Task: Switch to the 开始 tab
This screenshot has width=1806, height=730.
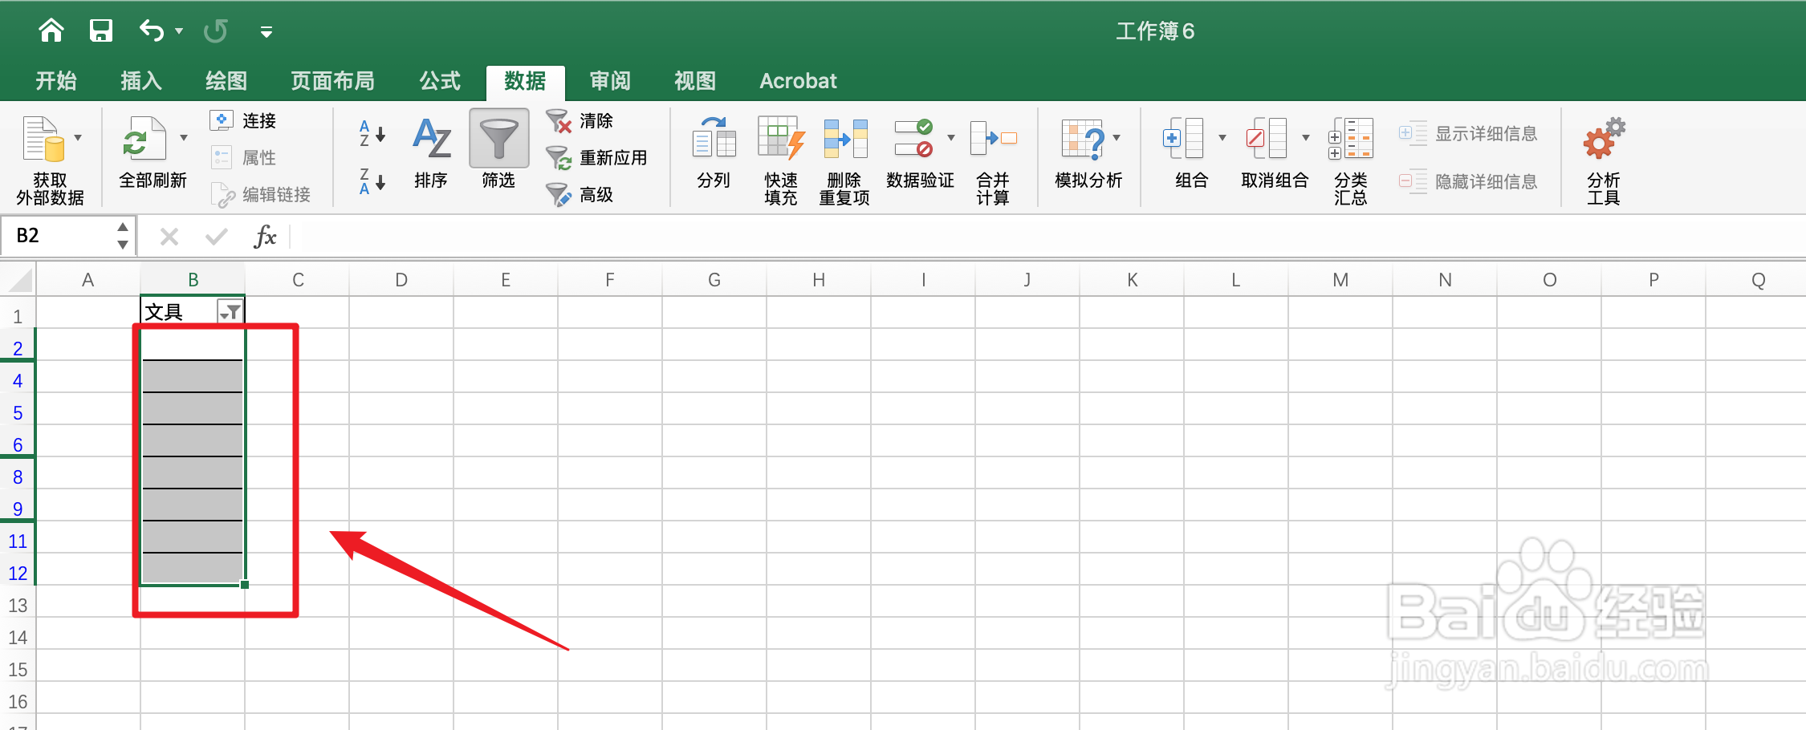Action: (x=56, y=81)
